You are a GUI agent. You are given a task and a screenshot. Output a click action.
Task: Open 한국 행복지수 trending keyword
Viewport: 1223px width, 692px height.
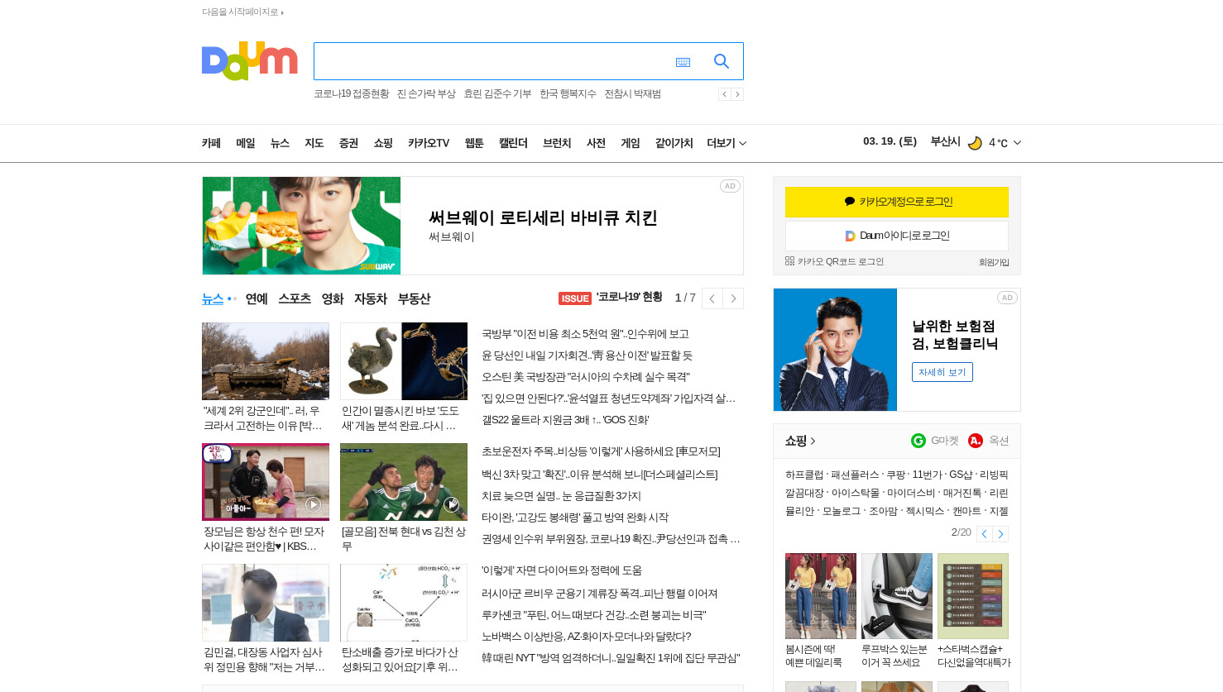[568, 94]
